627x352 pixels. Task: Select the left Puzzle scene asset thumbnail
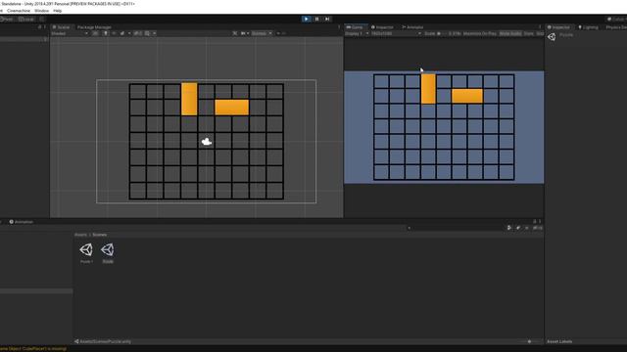tap(86, 250)
